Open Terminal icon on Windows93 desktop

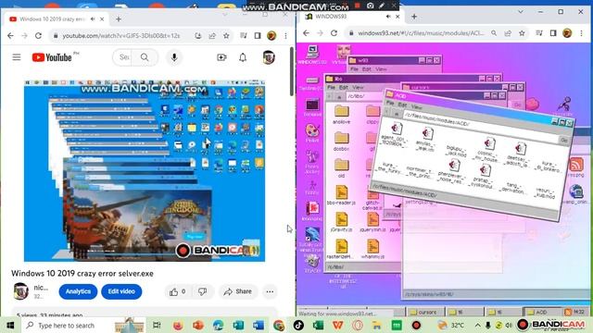312,107
